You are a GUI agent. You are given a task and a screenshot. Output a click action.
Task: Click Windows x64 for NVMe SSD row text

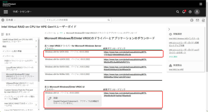[x=67, y=74]
